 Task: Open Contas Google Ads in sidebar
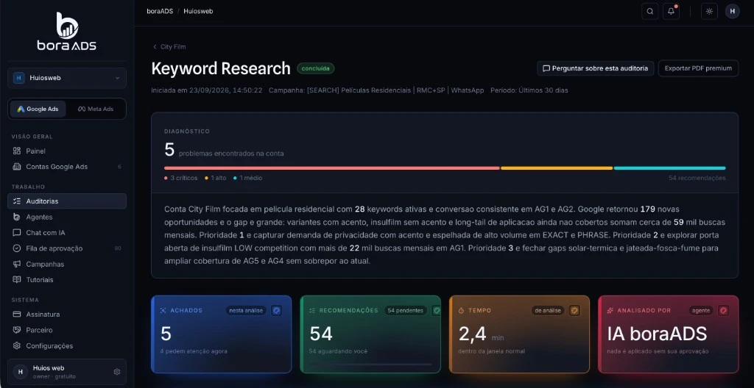click(67, 167)
